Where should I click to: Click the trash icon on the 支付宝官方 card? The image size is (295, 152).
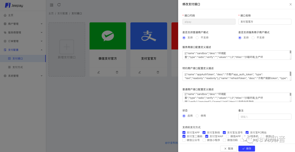[x=158, y=72]
